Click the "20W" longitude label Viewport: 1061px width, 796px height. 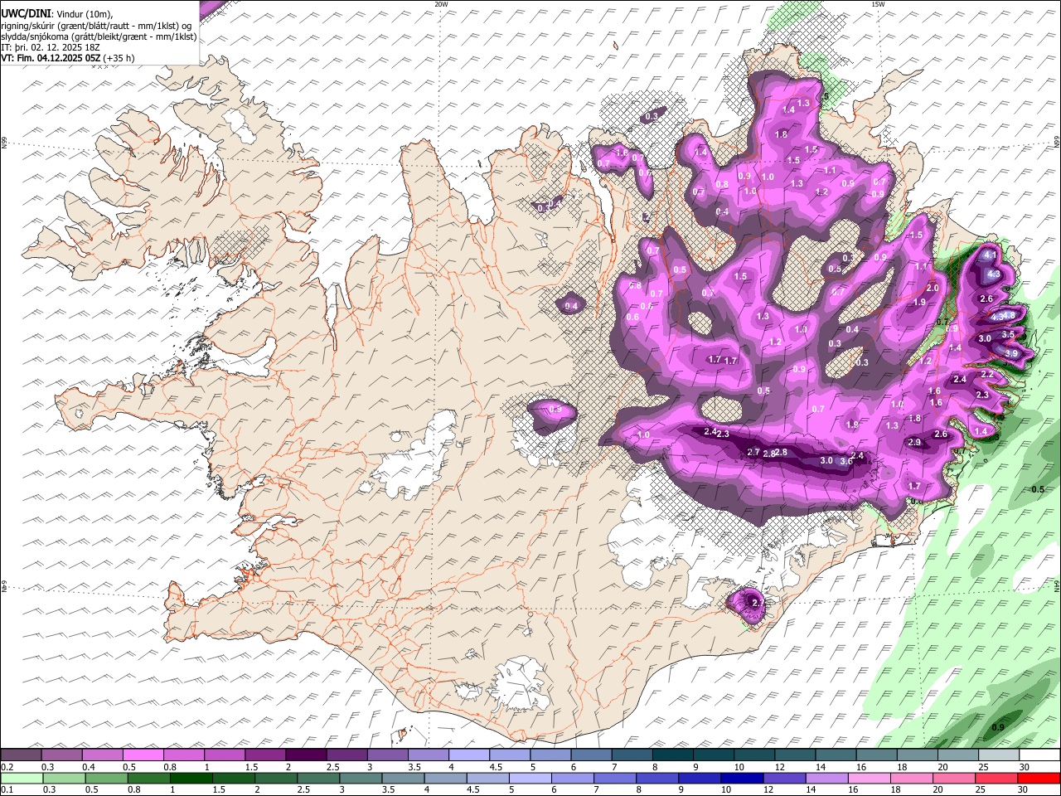(441, 4)
